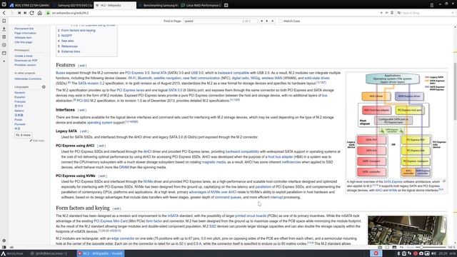Open the Printable version link
Image resolution: width=457 pixels, height=257 pixels.
tap(25, 65)
